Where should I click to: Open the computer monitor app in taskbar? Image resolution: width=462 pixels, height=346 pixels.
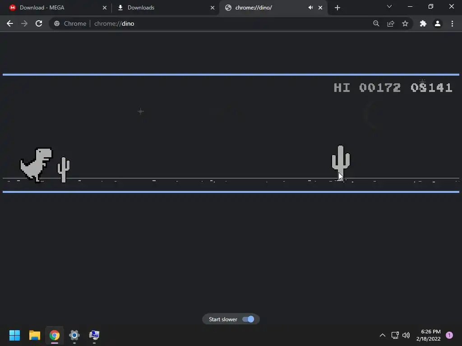(x=94, y=335)
